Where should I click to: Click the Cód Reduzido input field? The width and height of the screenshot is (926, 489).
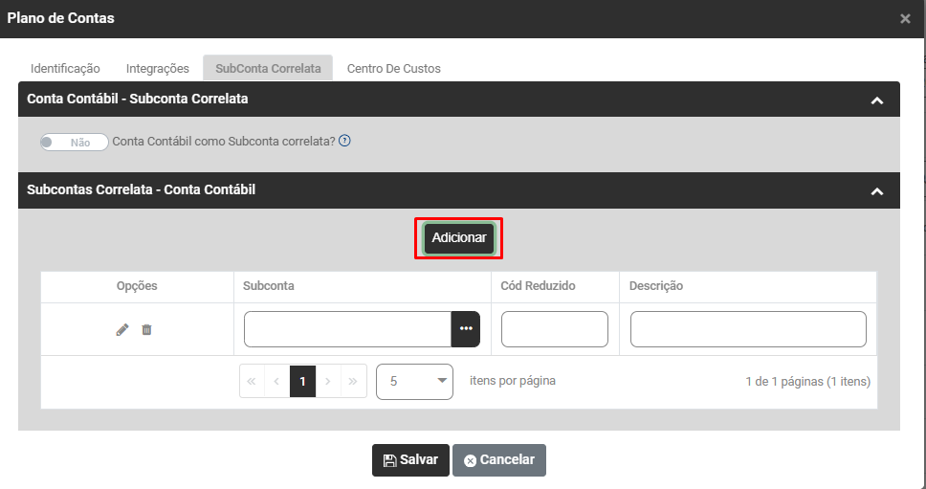click(x=554, y=329)
